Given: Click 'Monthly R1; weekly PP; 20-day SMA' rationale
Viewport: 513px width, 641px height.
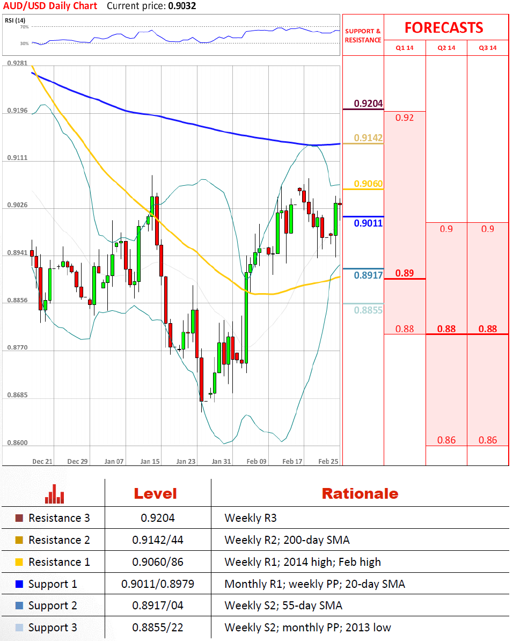Looking at the screenshot, I should point(315,584).
